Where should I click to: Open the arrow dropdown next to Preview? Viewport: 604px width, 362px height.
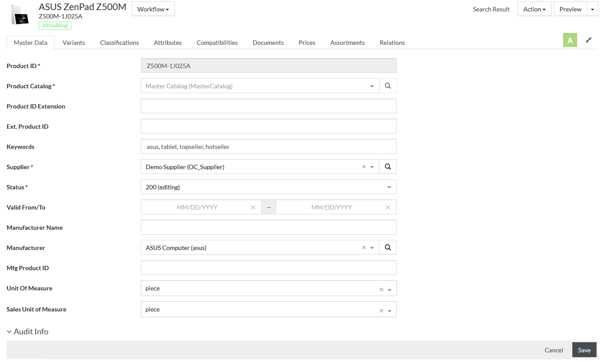pyautogui.click(x=593, y=9)
